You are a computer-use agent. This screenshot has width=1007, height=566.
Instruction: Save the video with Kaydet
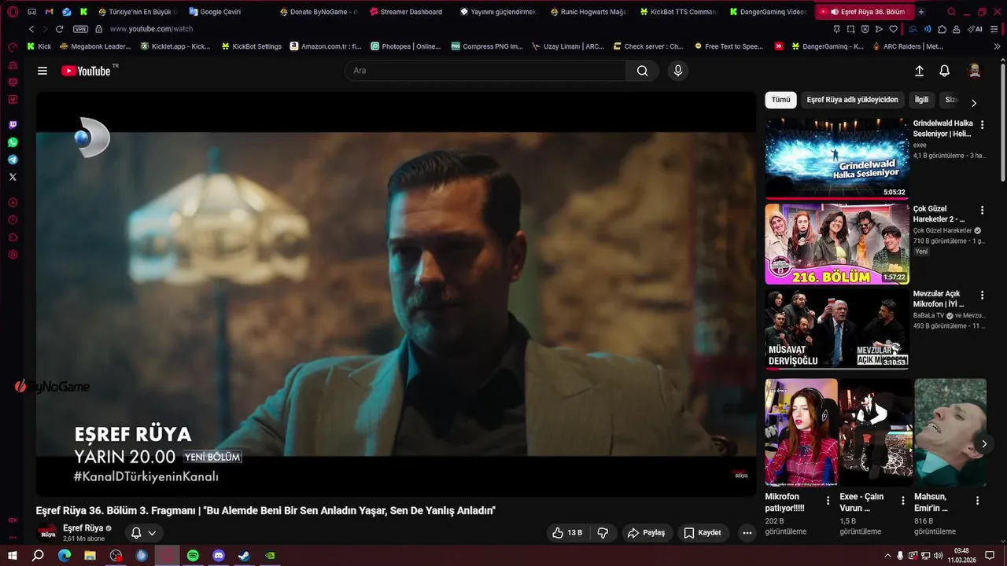(x=703, y=533)
